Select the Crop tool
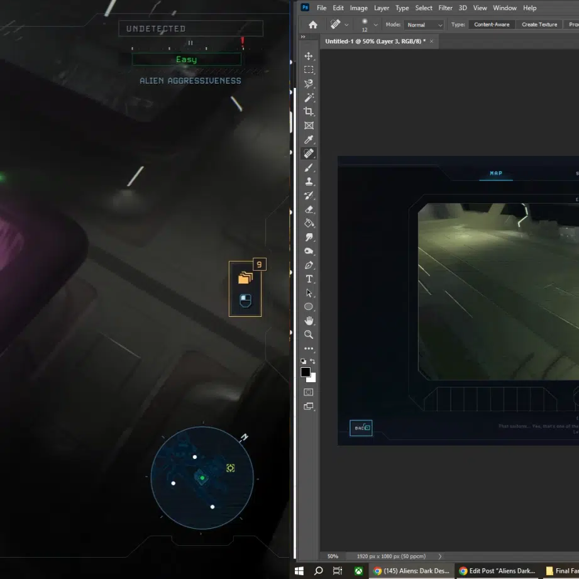 [x=309, y=111]
